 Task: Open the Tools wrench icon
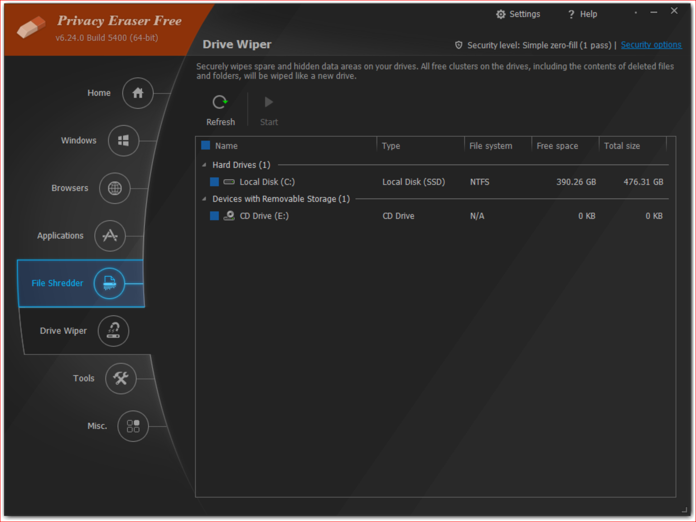coord(121,378)
